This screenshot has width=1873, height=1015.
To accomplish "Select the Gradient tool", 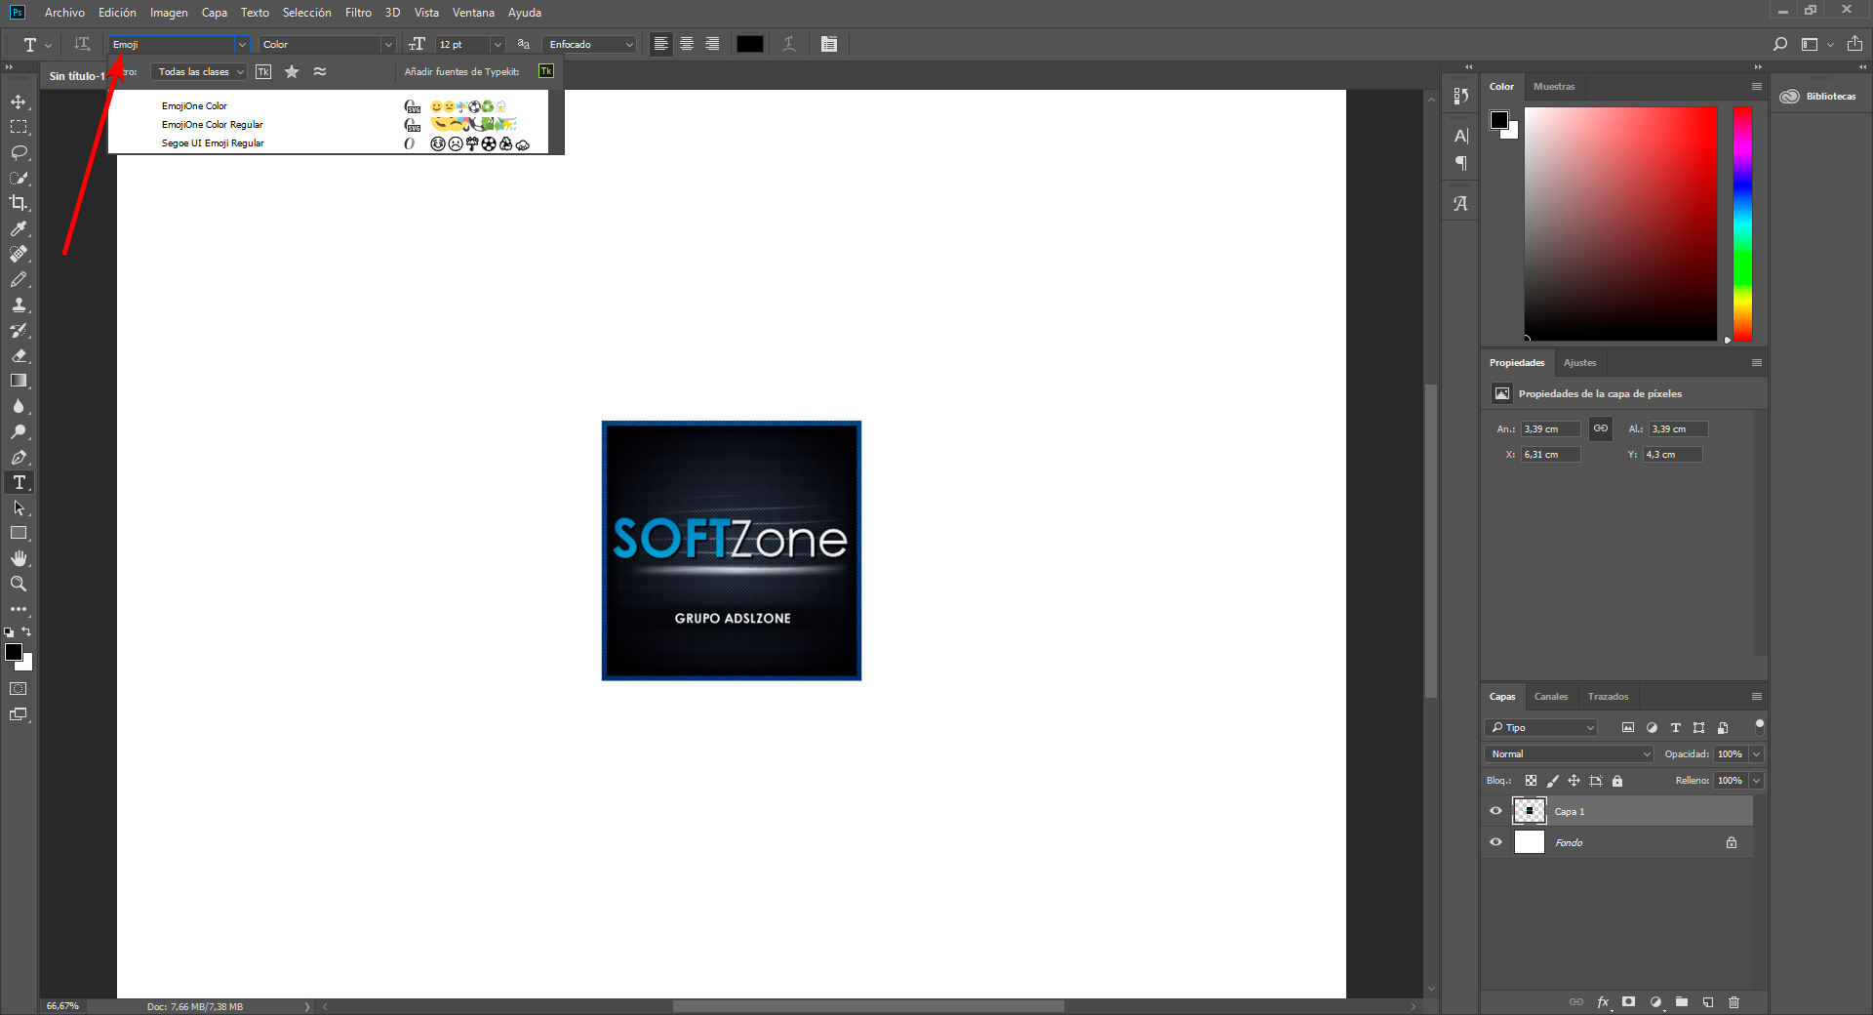I will point(19,381).
